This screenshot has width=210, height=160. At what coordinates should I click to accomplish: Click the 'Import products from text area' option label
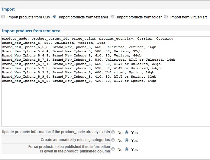pyautogui.click(x=83, y=17)
